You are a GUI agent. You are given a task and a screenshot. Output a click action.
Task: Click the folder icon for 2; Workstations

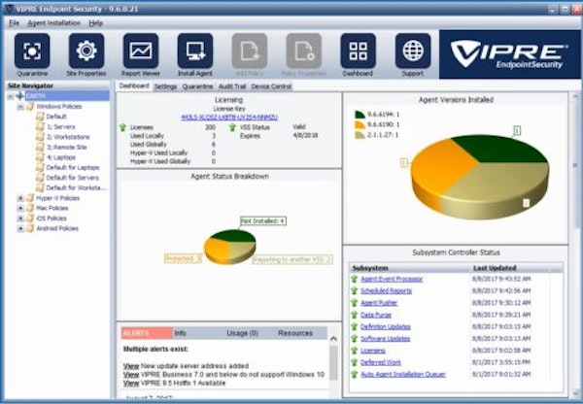pyautogui.click(x=40, y=137)
